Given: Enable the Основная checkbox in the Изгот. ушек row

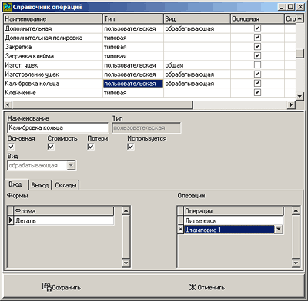Looking at the screenshot, I should [x=257, y=65].
